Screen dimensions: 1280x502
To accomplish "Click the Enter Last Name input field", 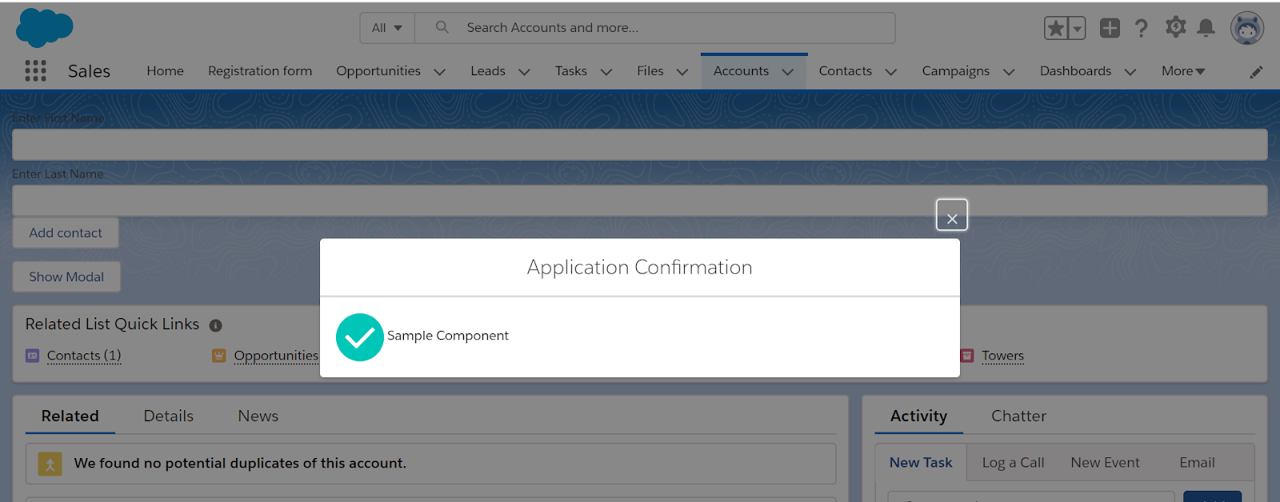I will click(x=640, y=201).
